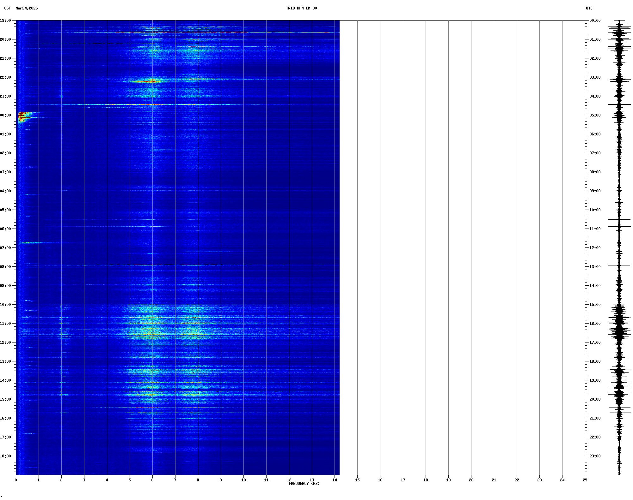Click the 0 Hz frequency axis label
The width and height of the screenshot is (633, 500).
pos(16,480)
